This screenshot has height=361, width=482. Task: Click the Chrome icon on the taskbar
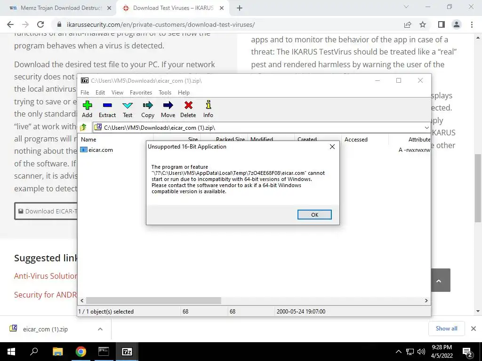pyautogui.click(x=81, y=352)
